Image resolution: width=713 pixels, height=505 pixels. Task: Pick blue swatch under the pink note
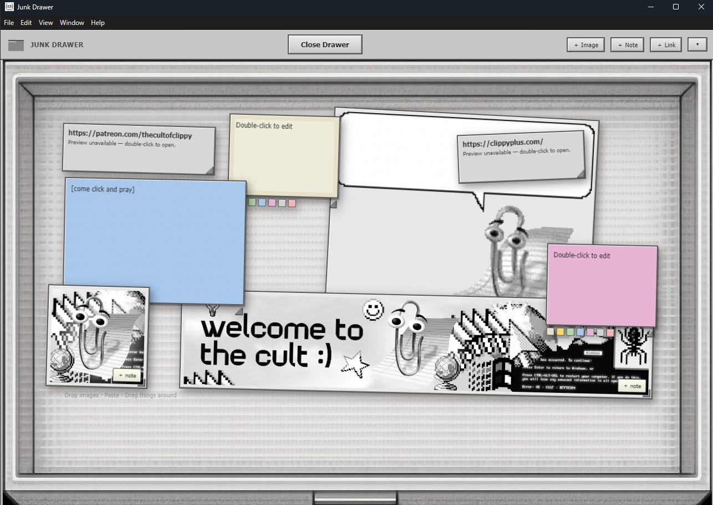pyautogui.click(x=580, y=332)
